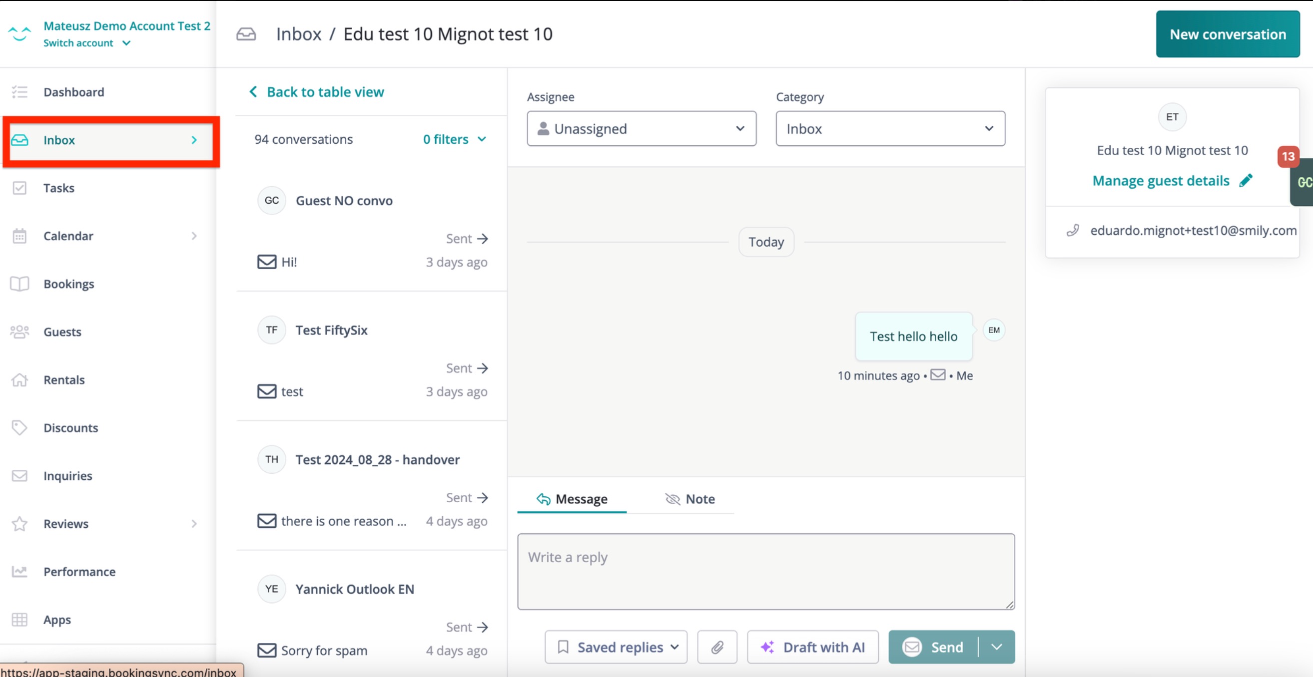Click Draft with AI button
1313x677 pixels.
812,647
